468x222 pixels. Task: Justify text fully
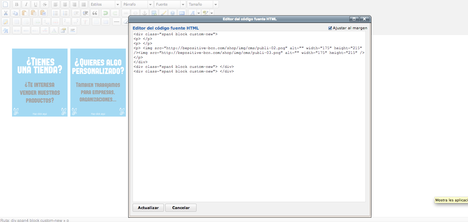[x=84, y=4]
